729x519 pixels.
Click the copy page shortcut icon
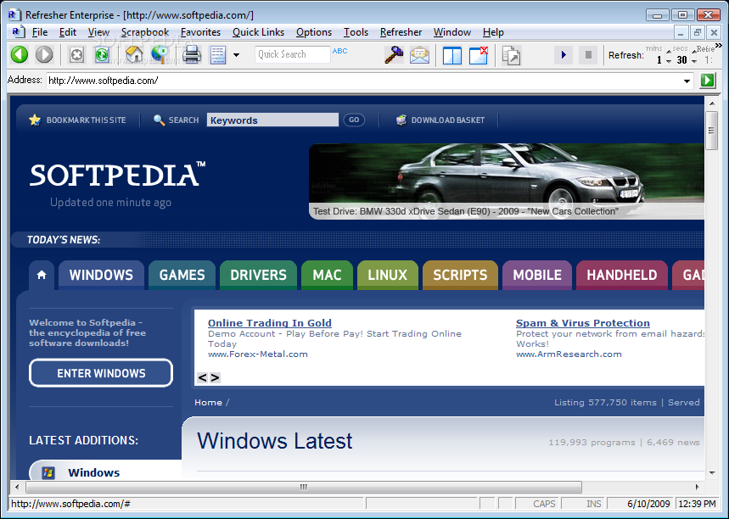[x=512, y=55]
